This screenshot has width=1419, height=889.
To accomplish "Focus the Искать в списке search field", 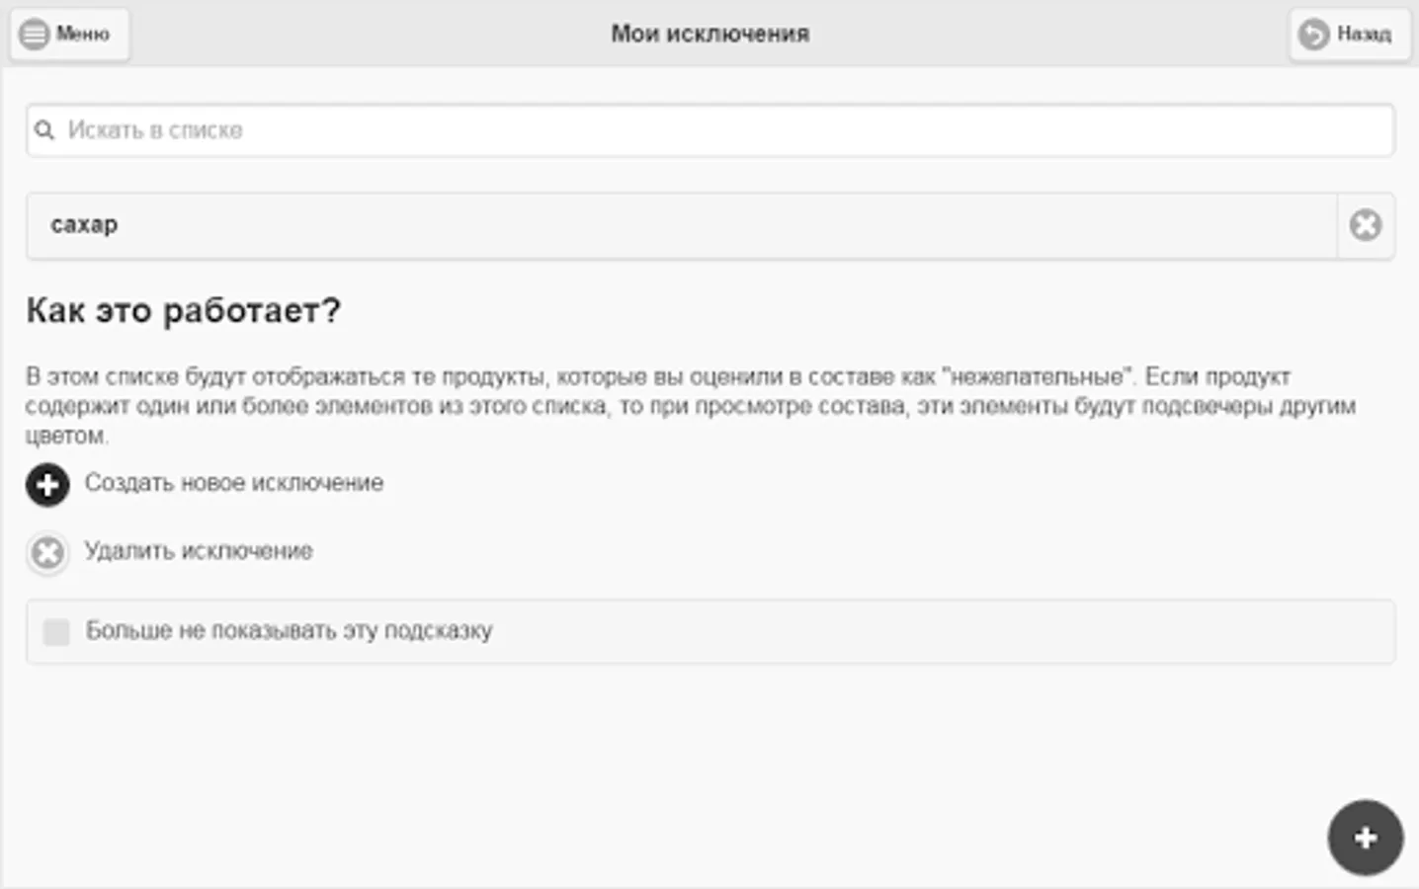I will pyautogui.click(x=709, y=130).
